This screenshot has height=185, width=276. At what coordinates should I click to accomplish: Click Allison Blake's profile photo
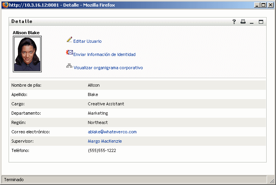click(x=27, y=54)
